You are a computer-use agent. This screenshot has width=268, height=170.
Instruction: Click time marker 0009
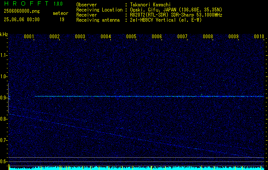[x=233, y=37]
